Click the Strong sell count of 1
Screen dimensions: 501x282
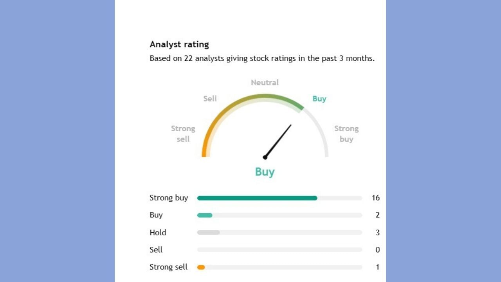(x=377, y=267)
